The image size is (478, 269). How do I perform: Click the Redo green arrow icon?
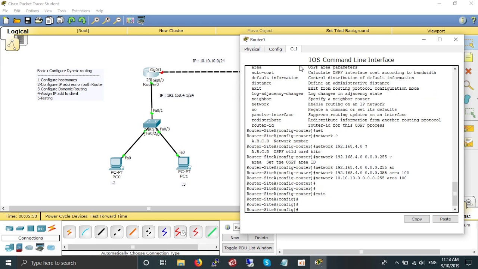pos(82,21)
